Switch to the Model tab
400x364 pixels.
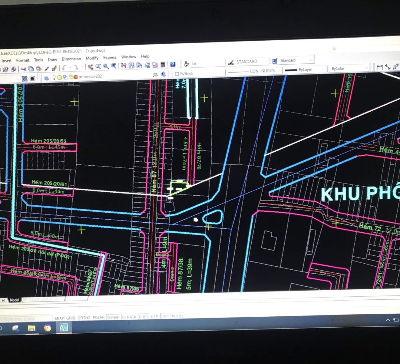(14, 300)
